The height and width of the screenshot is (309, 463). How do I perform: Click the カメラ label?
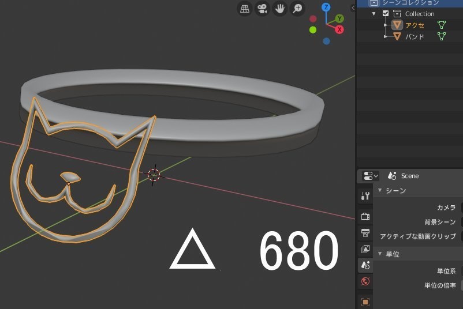point(446,208)
